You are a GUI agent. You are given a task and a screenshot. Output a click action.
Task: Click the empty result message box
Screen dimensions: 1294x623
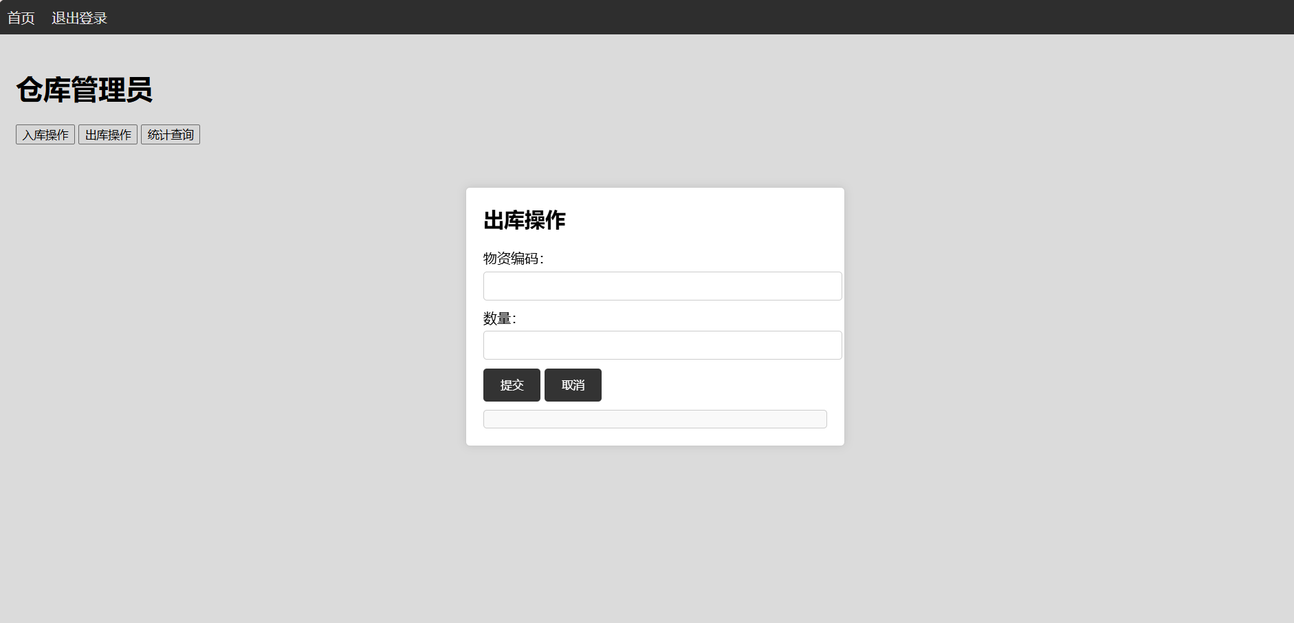coord(655,419)
